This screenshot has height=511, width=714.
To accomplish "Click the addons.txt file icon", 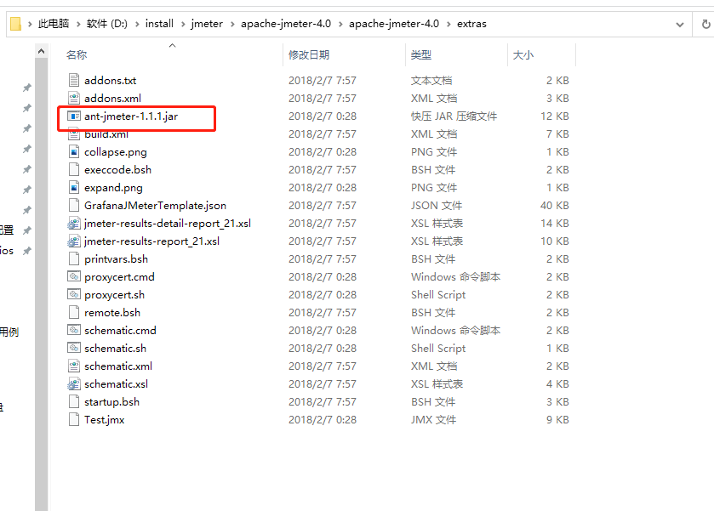I will pyautogui.click(x=74, y=80).
